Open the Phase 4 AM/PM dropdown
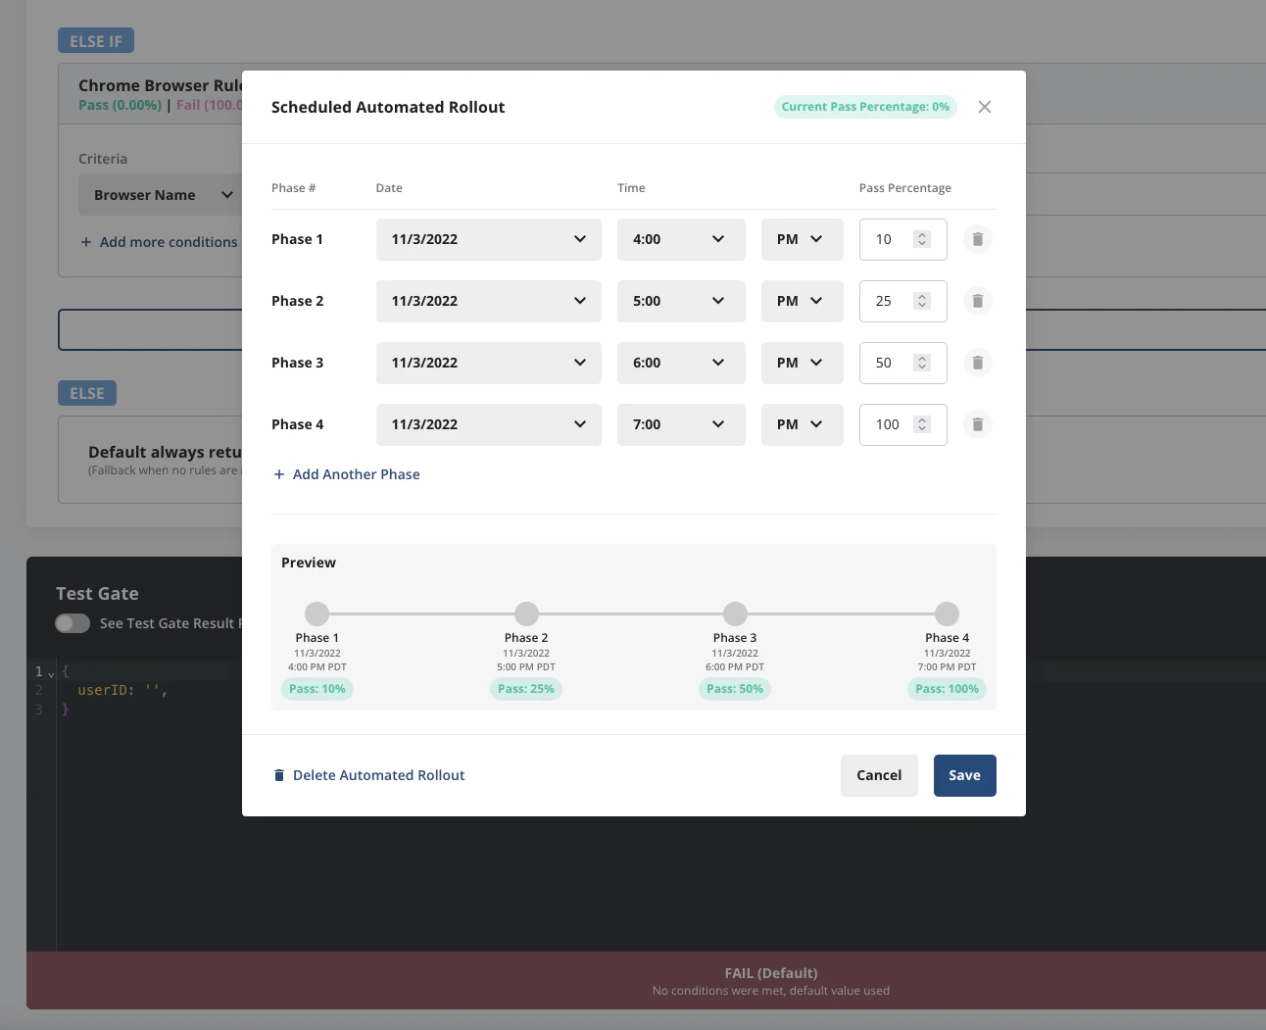The image size is (1266, 1030). (x=803, y=424)
